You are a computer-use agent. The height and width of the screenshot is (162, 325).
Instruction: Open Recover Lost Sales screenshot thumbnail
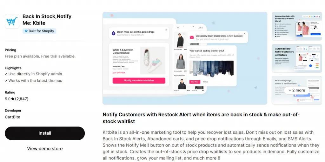pyautogui.click(x=297, y=26)
